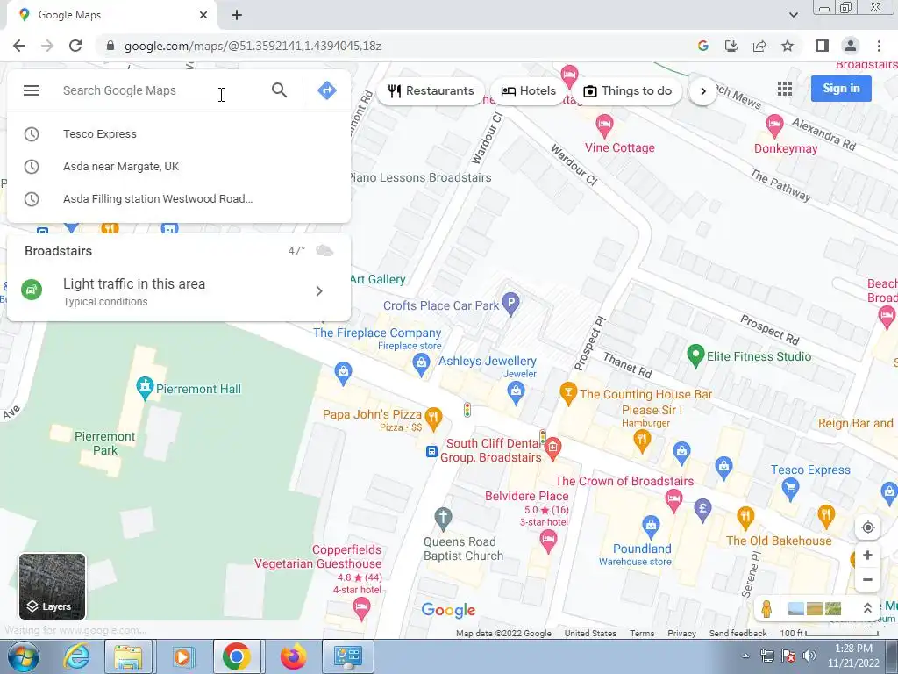The width and height of the screenshot is (898, 674).
Task: Open the Chrome profile avatar
Action: tap(851, 46)
